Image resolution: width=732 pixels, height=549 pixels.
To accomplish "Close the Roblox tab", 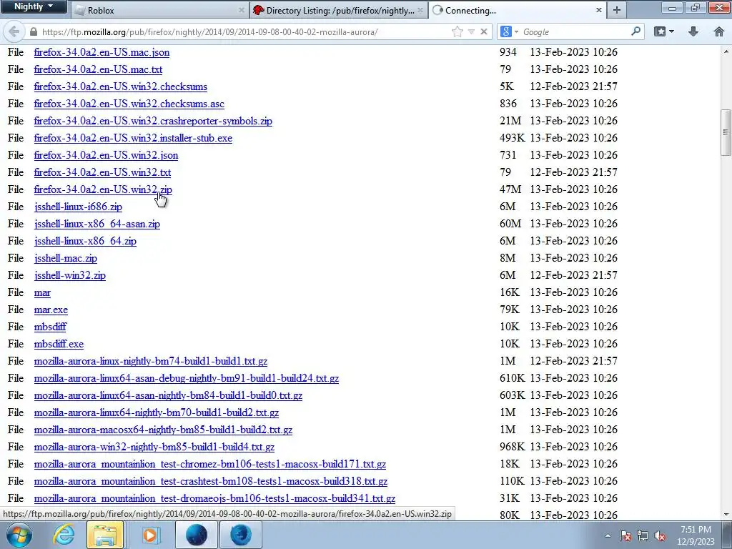I will point(242,10).
